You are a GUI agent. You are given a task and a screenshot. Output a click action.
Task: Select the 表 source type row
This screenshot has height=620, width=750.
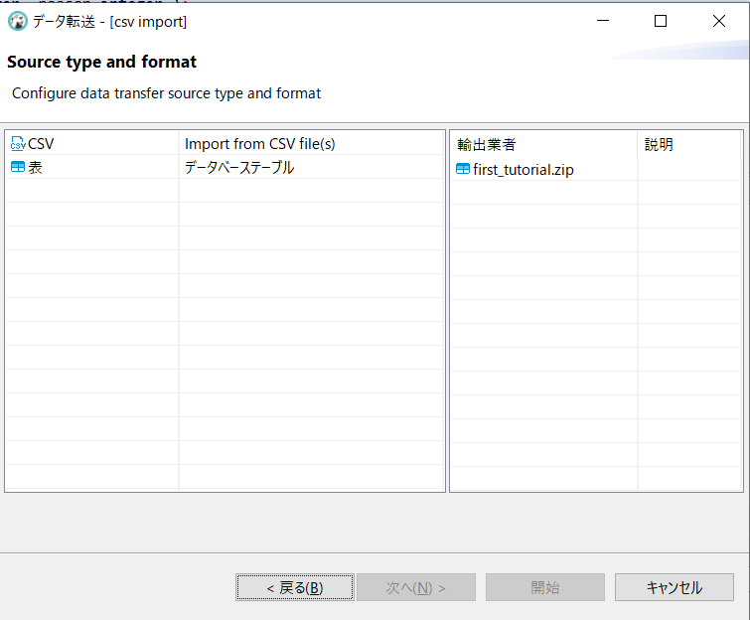(225, 167)
